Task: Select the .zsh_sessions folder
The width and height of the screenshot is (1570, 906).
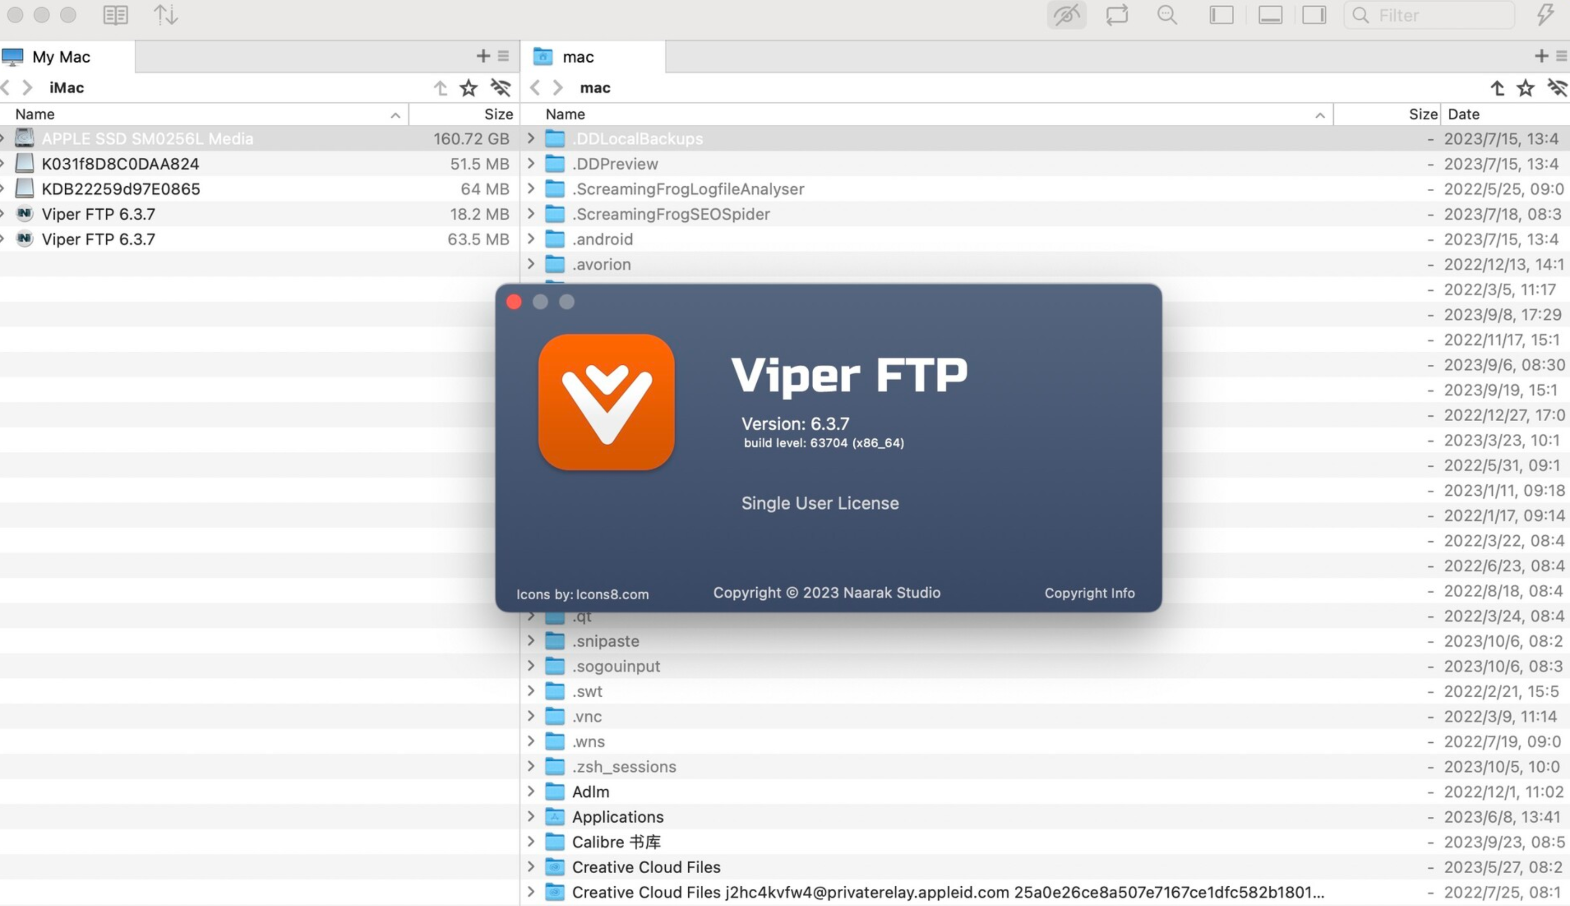Action: tap(1045, 766)
